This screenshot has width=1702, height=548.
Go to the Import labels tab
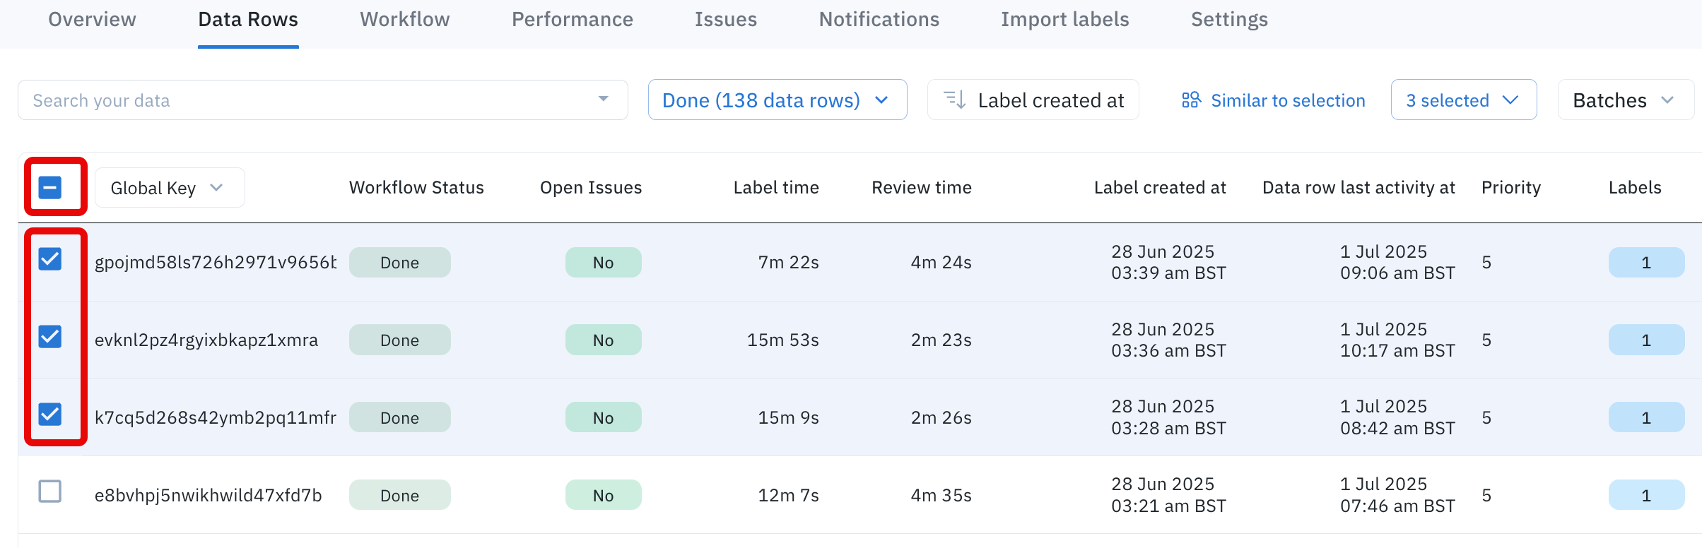1064,20
